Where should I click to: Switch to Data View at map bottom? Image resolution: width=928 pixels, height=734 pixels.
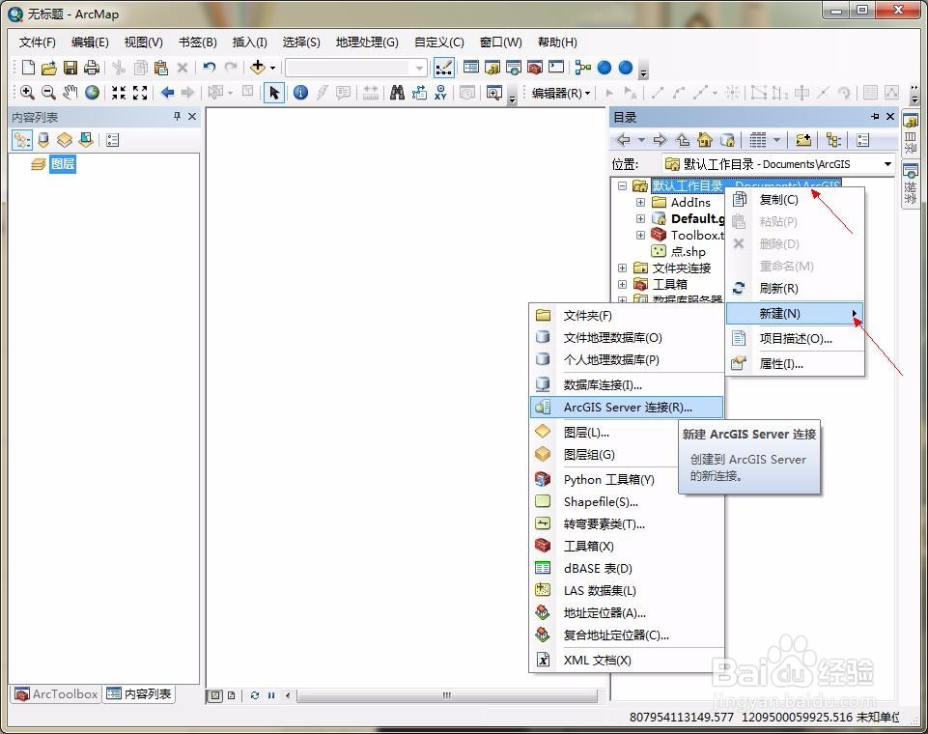pos(215,695)
